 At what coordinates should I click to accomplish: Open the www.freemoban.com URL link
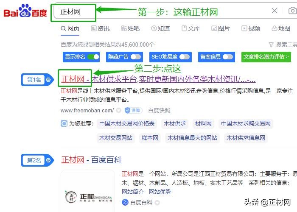pyautogui.click(x=87, y=110)
